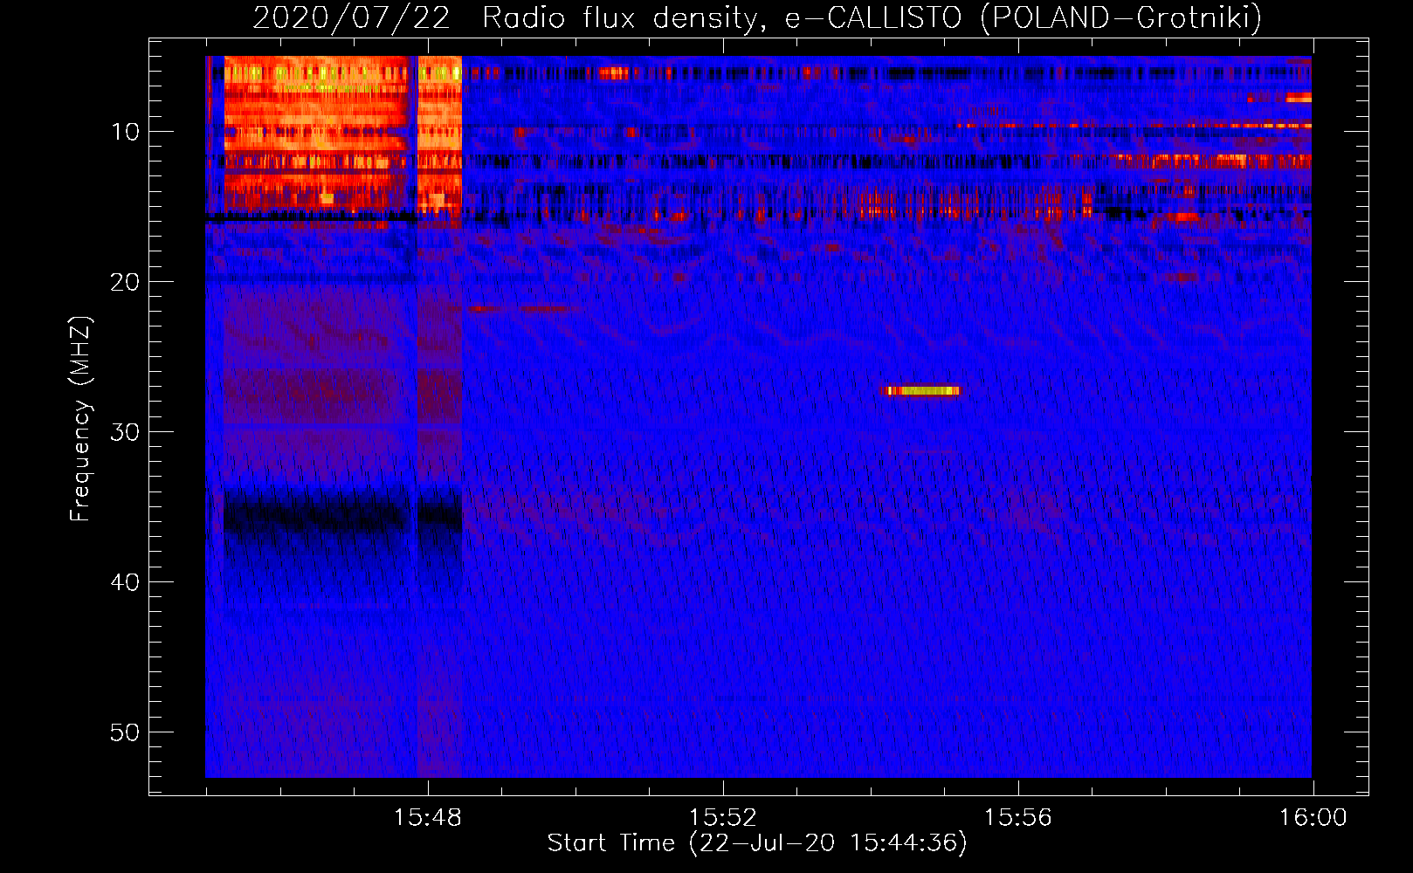1413x873 pixels.
Task: Select the "Frequency (MHZ)" y-axis label
Action: [x=80, y=419]
